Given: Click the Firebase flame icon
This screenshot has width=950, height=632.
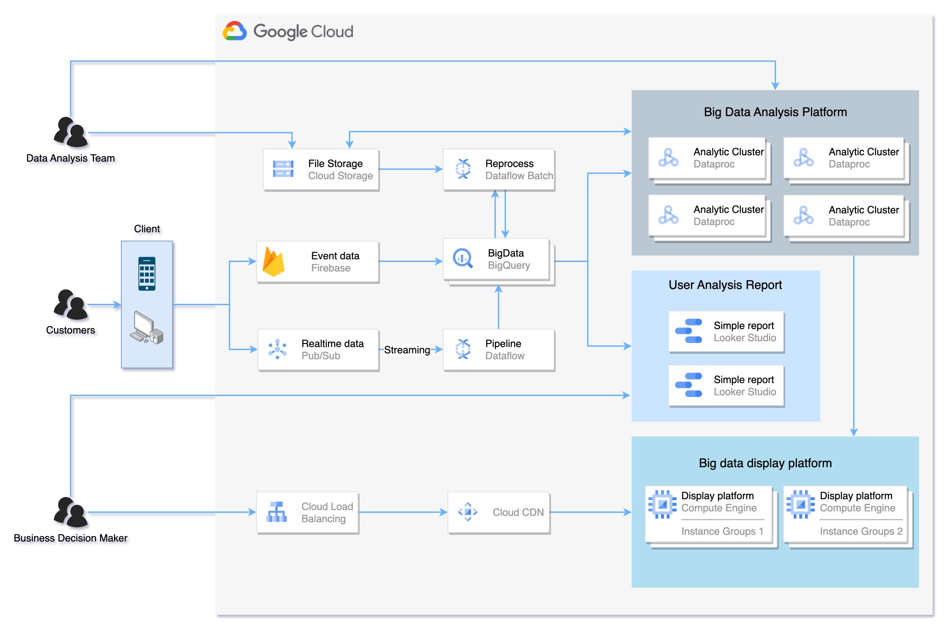Looking at the screenshot, I should [x=274, y=262].
